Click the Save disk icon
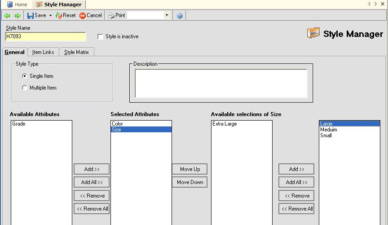 tap(31, 15)
